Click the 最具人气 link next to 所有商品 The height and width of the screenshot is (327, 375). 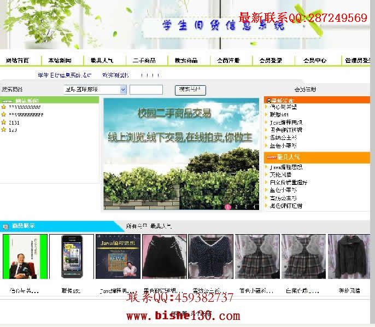[161, 226]
